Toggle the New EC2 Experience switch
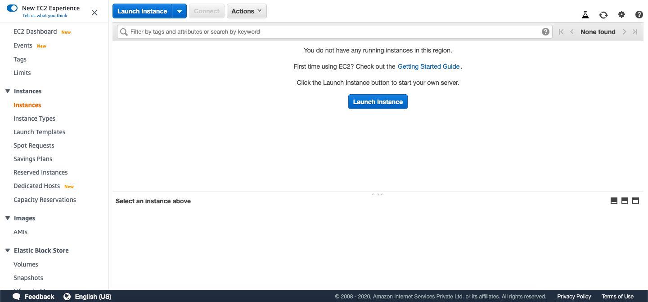 tap(12, 8)
